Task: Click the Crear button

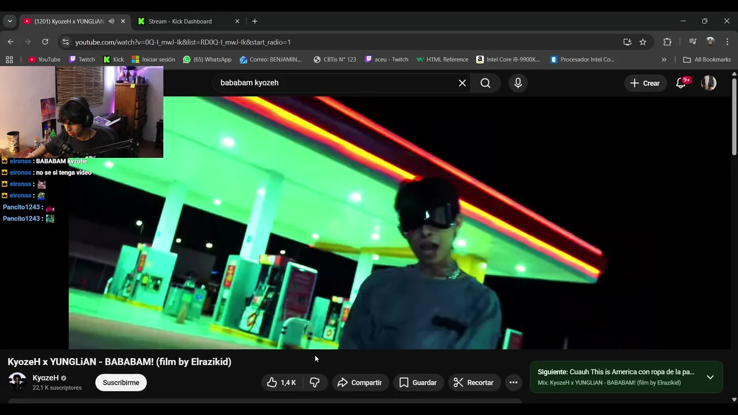Action: (x=645, y=83)
